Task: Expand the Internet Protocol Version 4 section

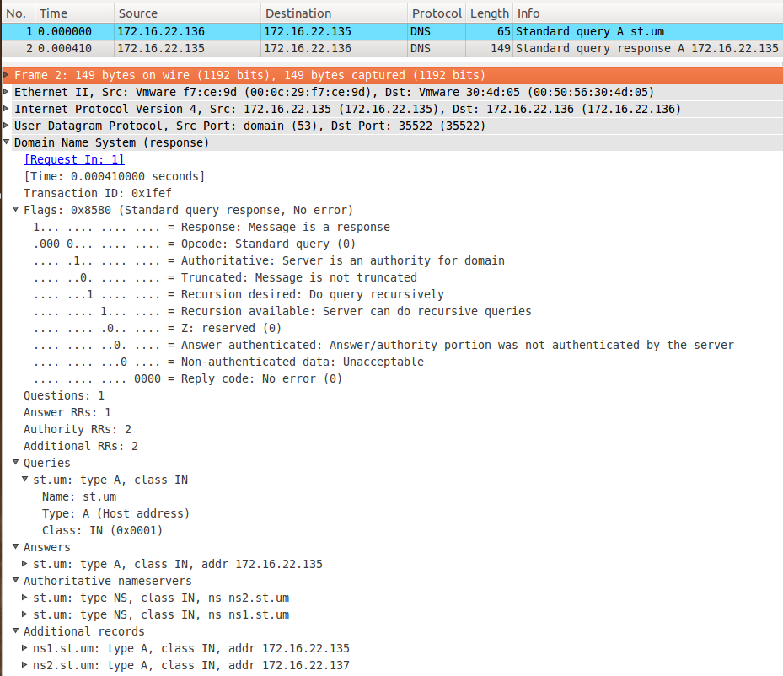Action: pos(6,109)
